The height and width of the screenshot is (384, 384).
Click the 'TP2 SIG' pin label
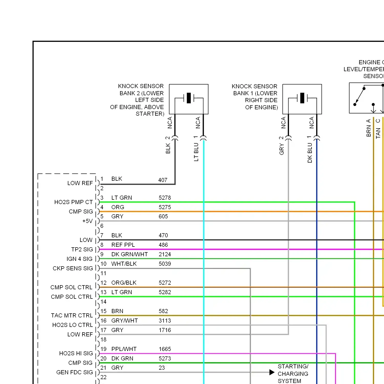[x=82, y=250]
